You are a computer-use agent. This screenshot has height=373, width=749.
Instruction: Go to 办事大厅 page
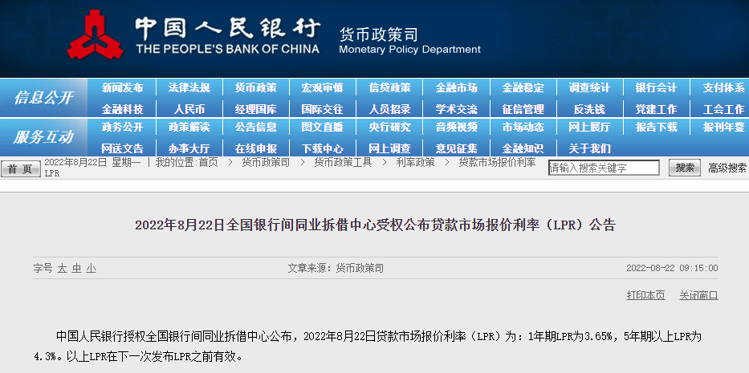tap(189, 148)
